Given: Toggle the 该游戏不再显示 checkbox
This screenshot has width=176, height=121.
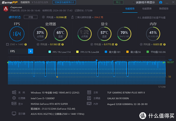Looking at the screenshot, I should point(133,2).
